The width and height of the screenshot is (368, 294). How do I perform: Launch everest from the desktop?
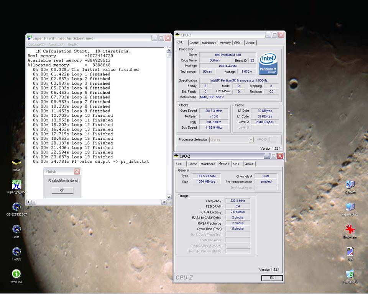coord(16,276)
